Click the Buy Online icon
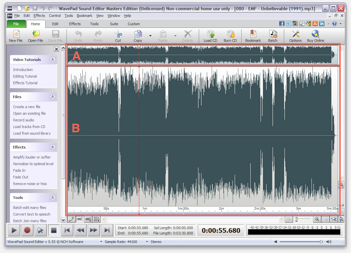The width and height of the screenshot is (351, 253). [x=315, y=36]
